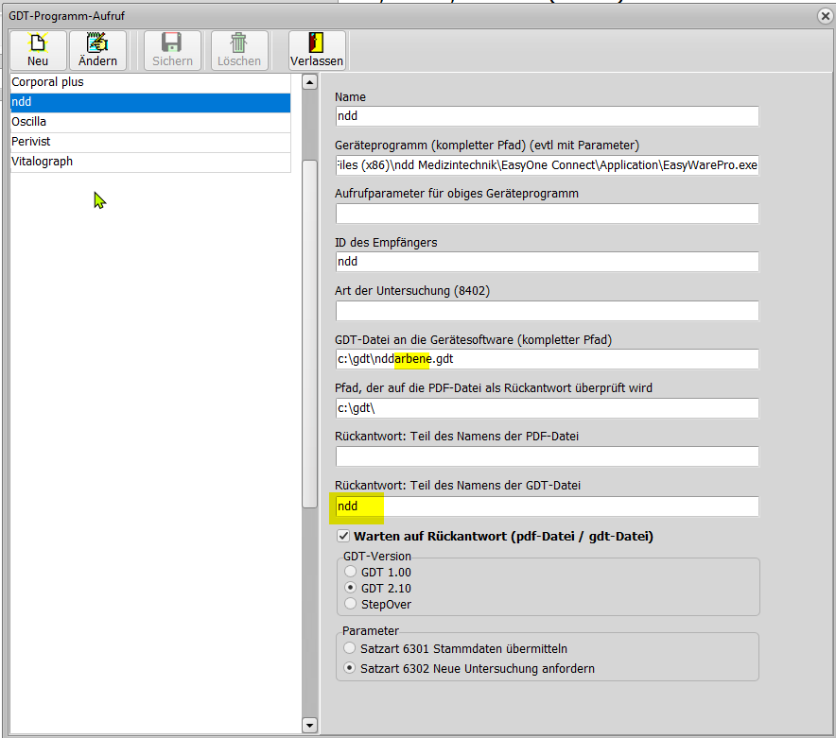Choose the StepOver version option
The height and width of the screenshot is (738, 836).
tap(351, 604)
